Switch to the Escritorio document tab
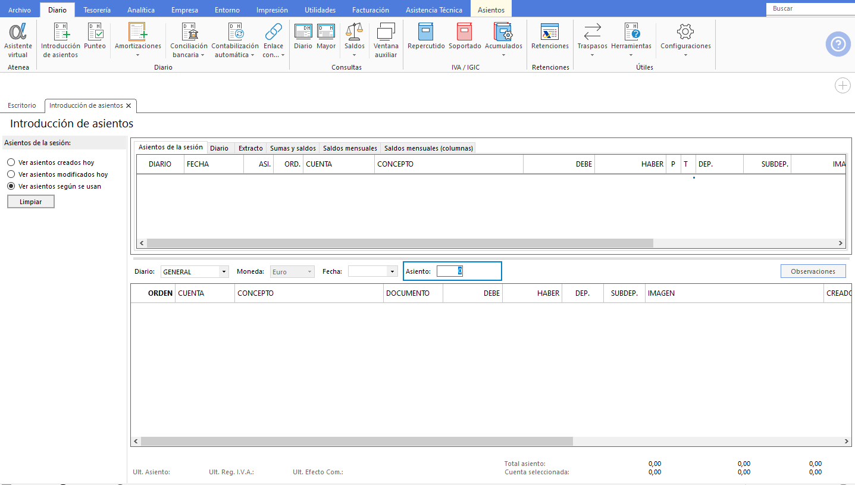This screenshot has width=855, height=485. [x=22, y=105]
